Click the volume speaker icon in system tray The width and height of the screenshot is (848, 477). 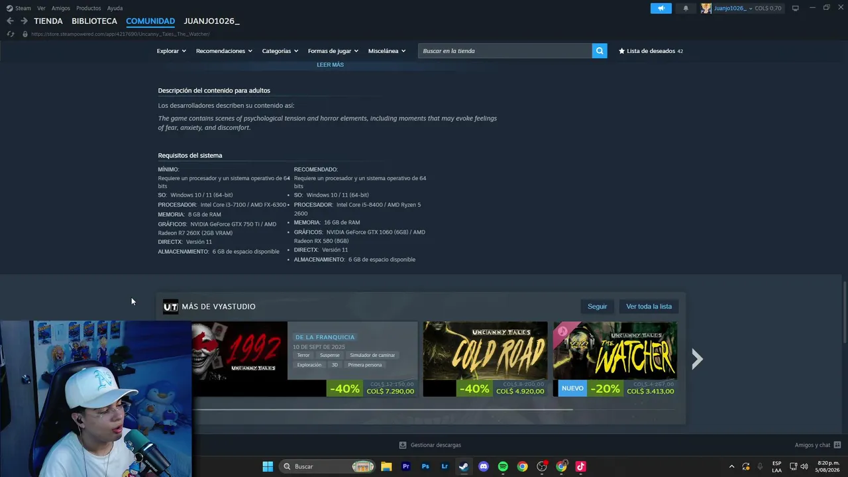804,466
